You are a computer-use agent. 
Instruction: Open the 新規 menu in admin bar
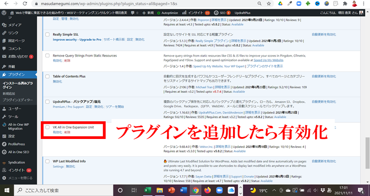(148, 13)
